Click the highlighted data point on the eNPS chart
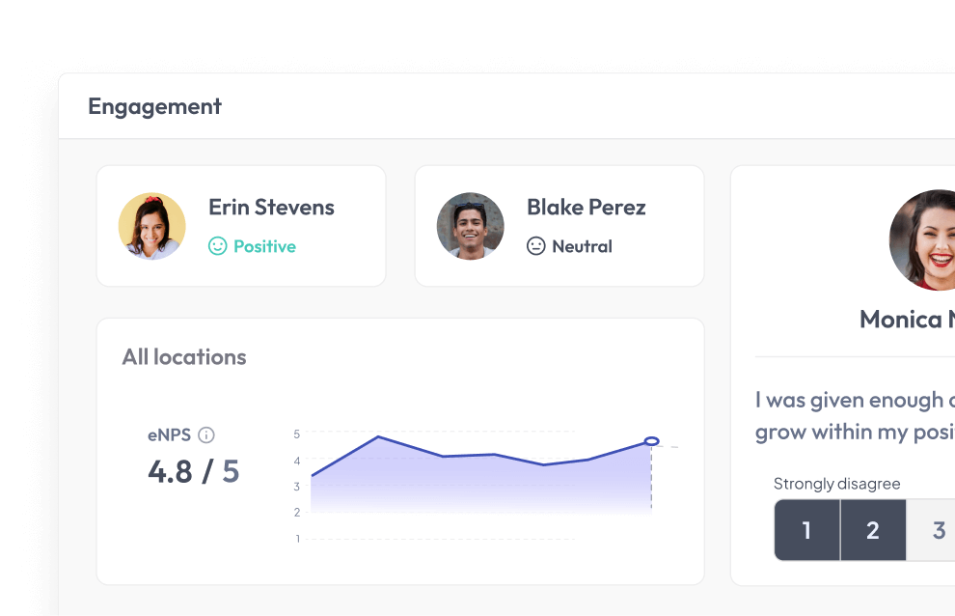 click(651, 439)
